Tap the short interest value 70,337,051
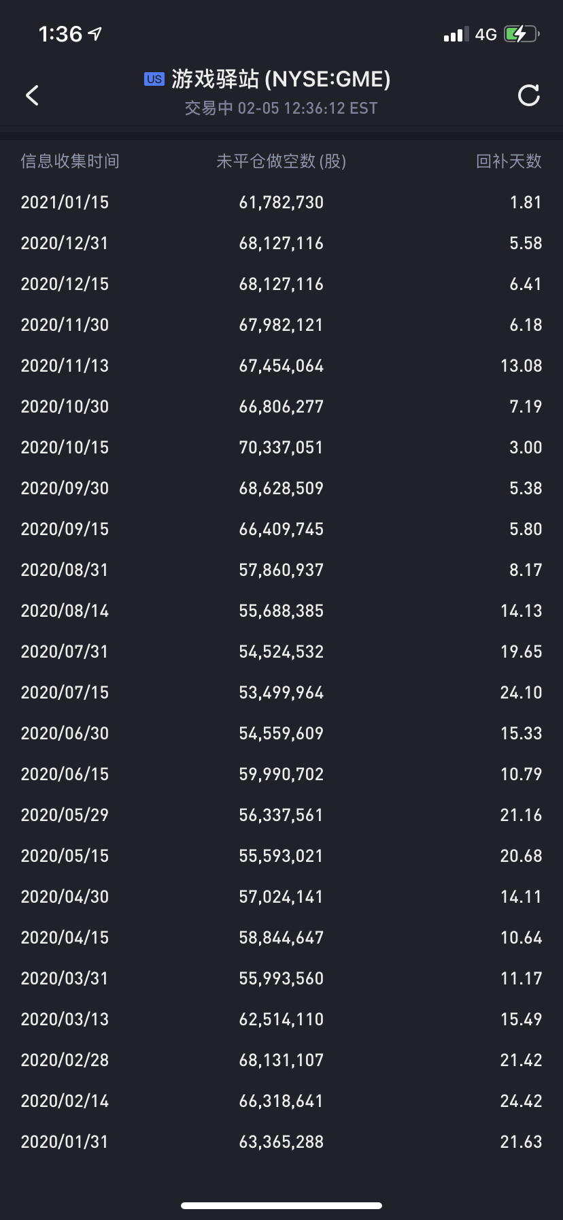 [x=281, y=447]
